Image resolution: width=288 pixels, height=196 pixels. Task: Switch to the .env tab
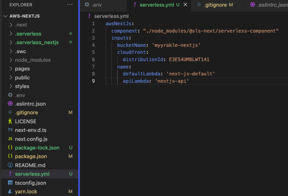tap(96, 5)
